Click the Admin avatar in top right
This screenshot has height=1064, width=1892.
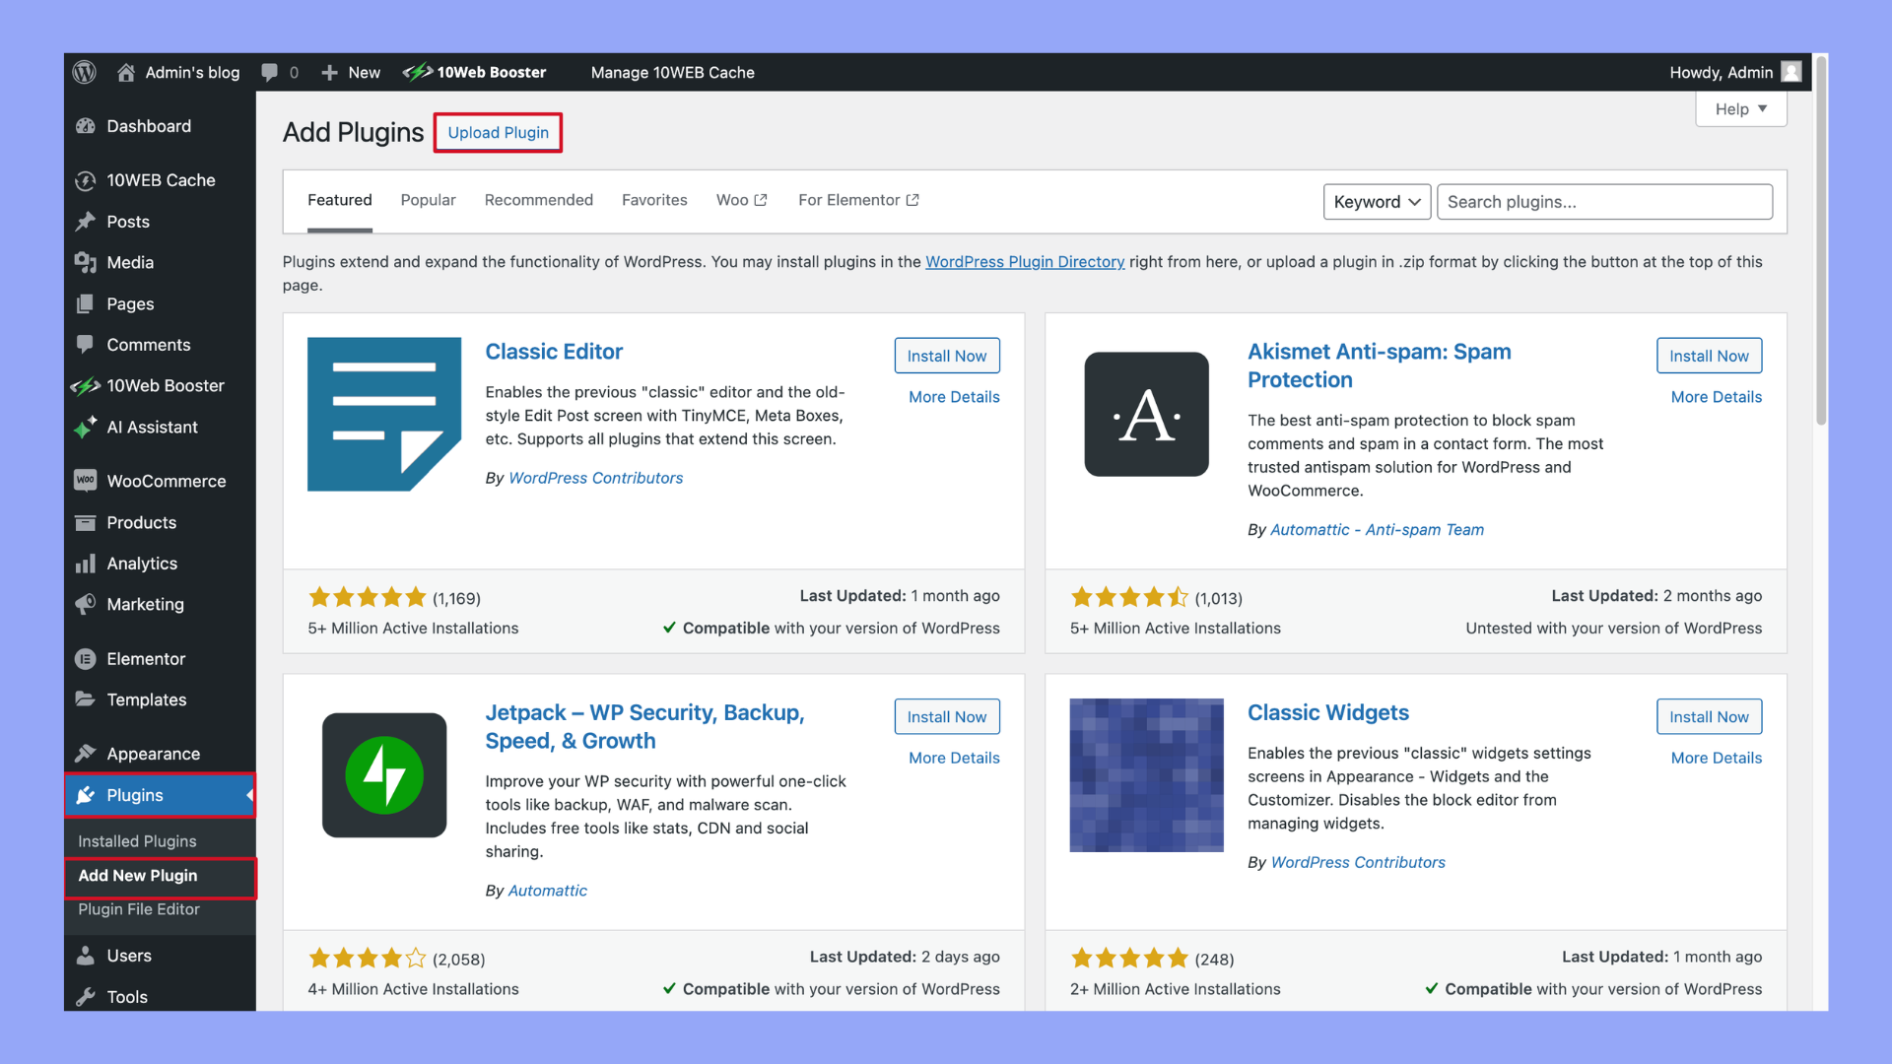[1791, 72]
